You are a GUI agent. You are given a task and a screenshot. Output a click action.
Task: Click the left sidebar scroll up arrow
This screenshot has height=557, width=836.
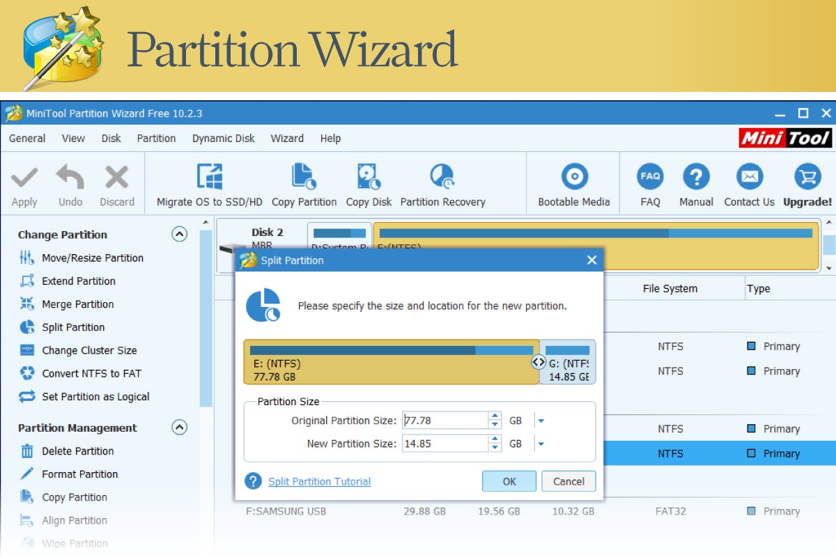coord(206,223)
